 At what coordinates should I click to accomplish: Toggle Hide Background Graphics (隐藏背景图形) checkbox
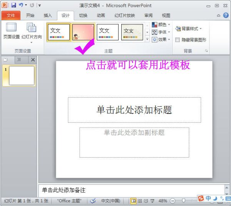177,40
